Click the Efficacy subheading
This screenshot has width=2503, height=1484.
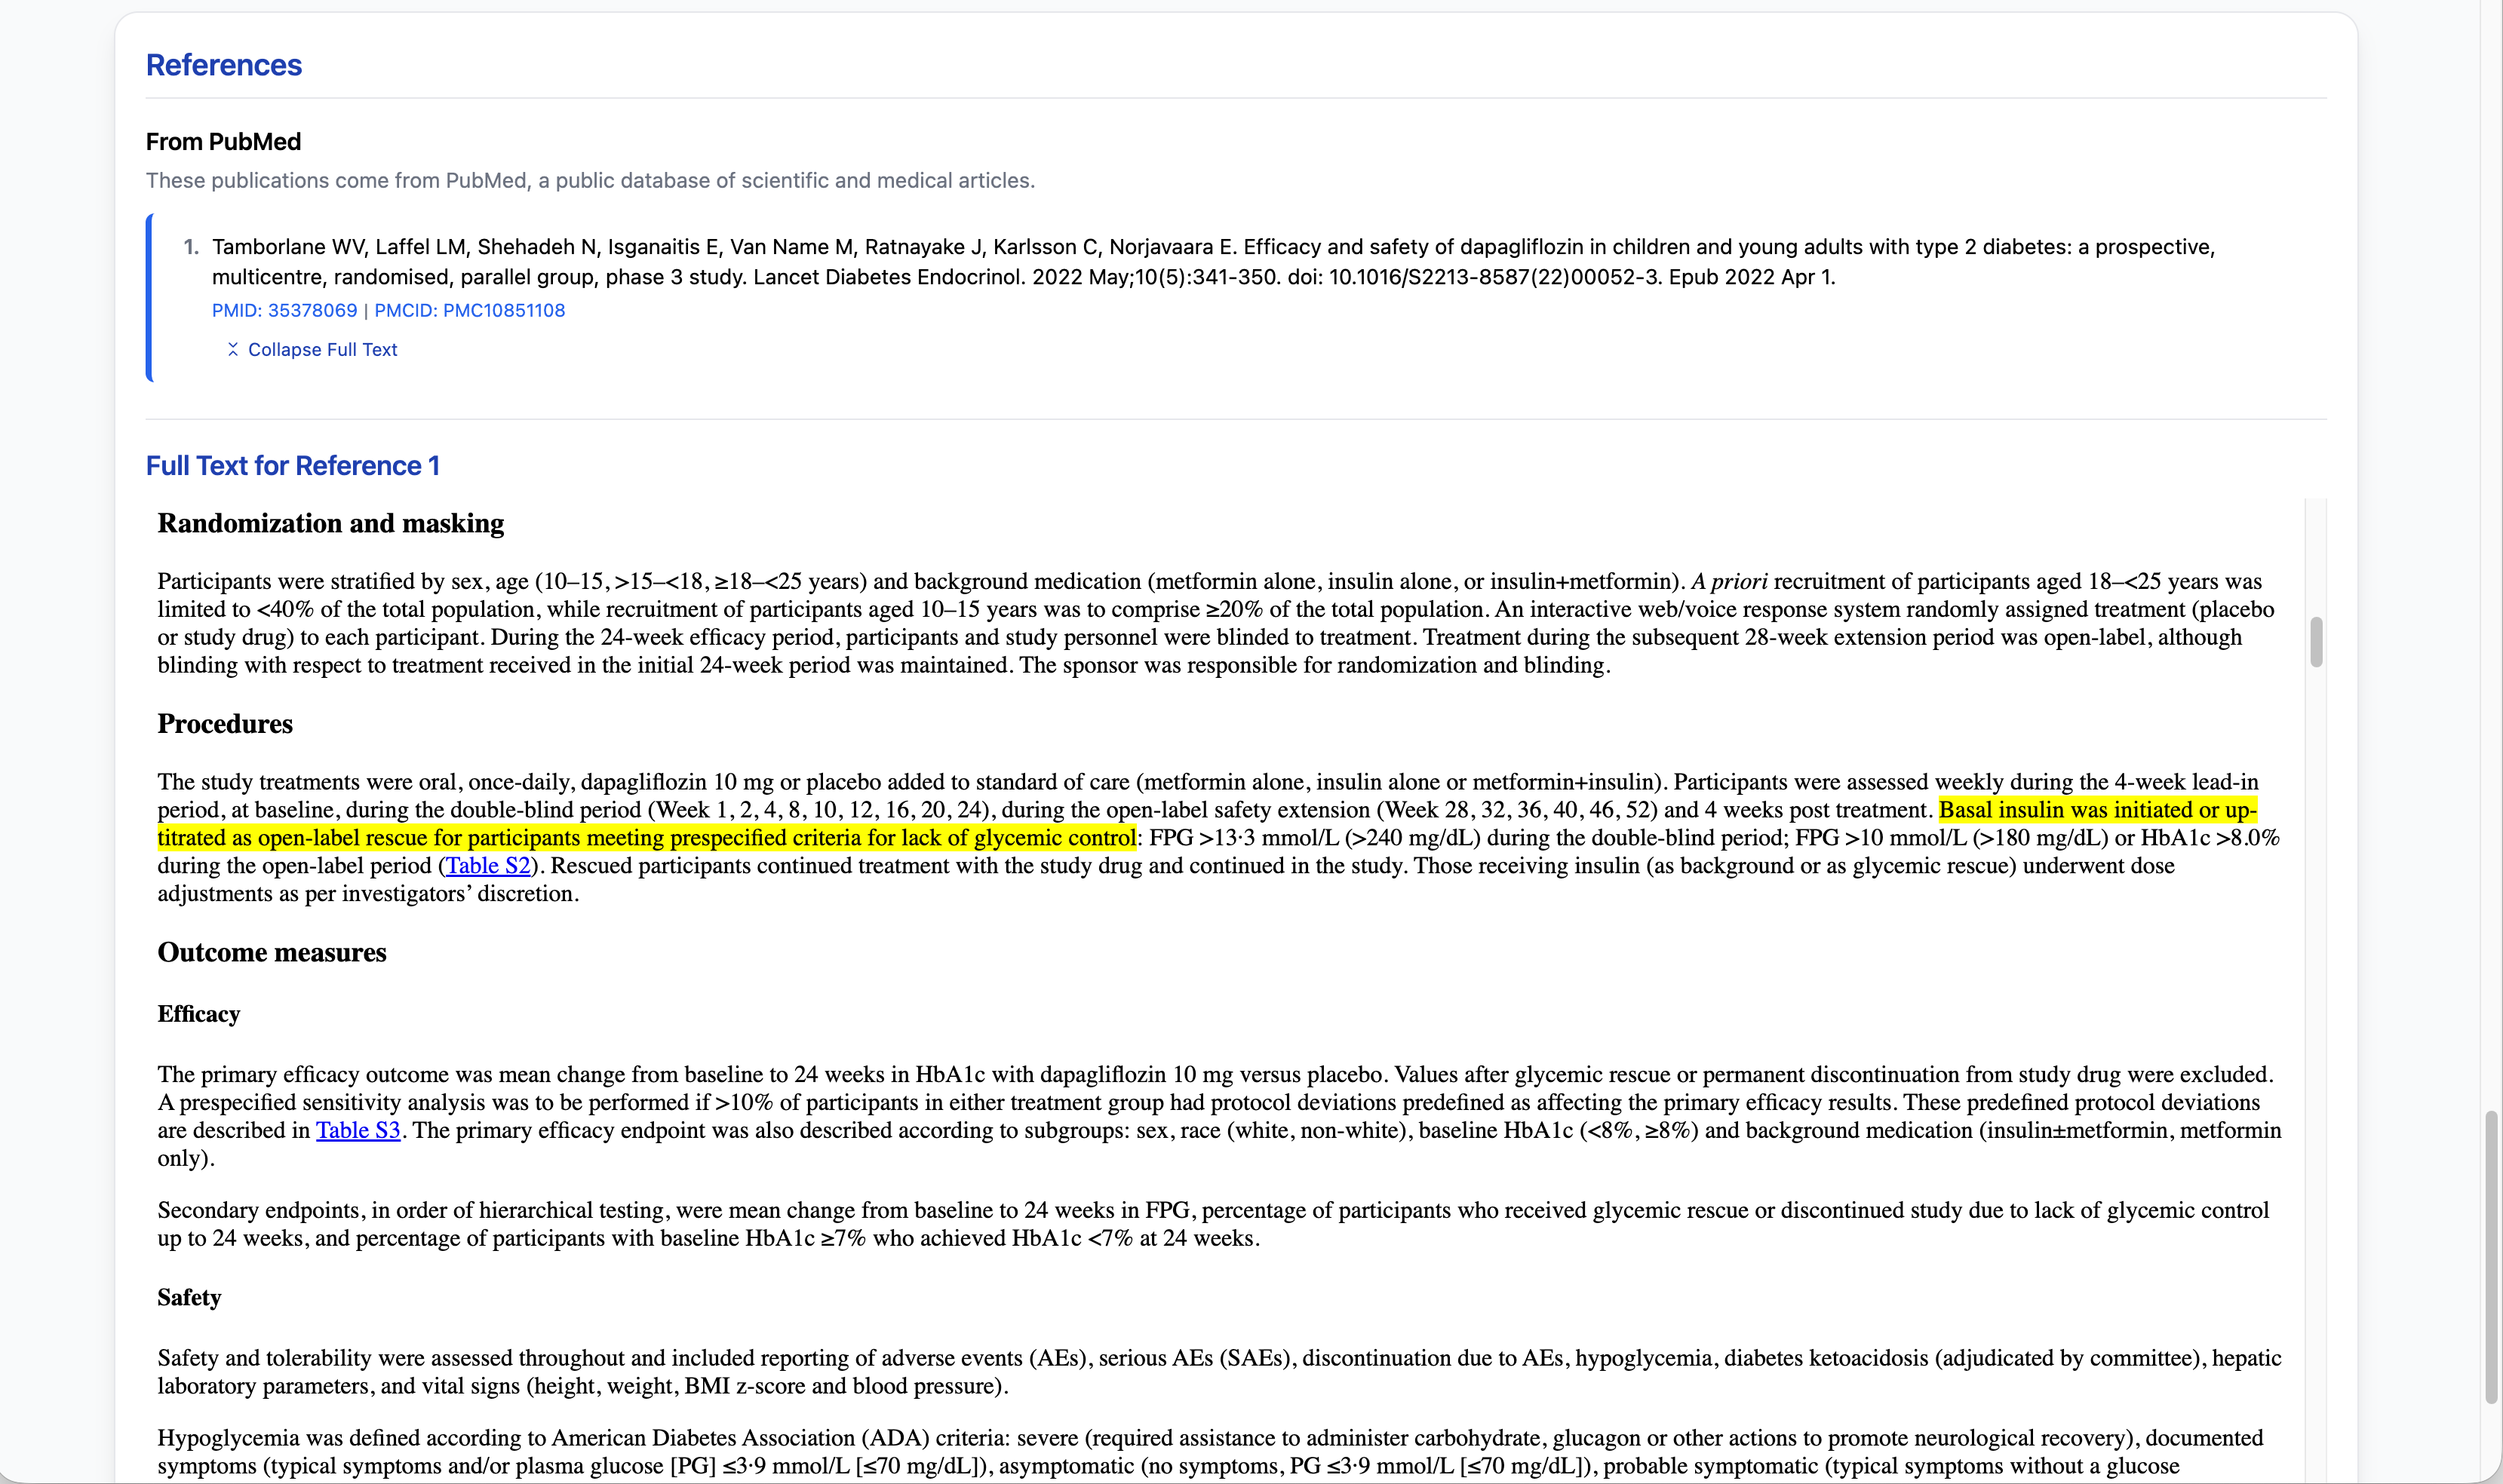(x=198, y=1014)
